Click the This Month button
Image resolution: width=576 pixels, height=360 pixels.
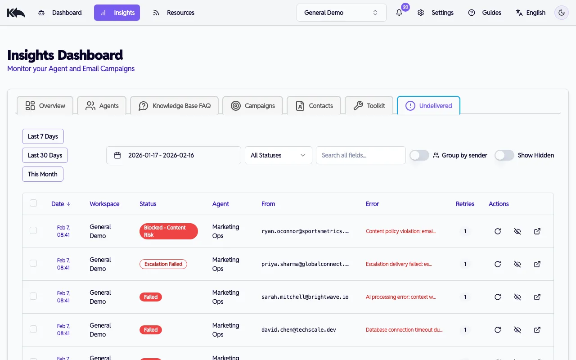42,174
